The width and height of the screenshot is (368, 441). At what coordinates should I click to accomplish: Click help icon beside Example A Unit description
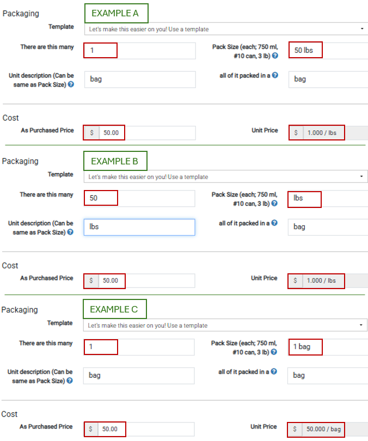[x=71, y=84]
